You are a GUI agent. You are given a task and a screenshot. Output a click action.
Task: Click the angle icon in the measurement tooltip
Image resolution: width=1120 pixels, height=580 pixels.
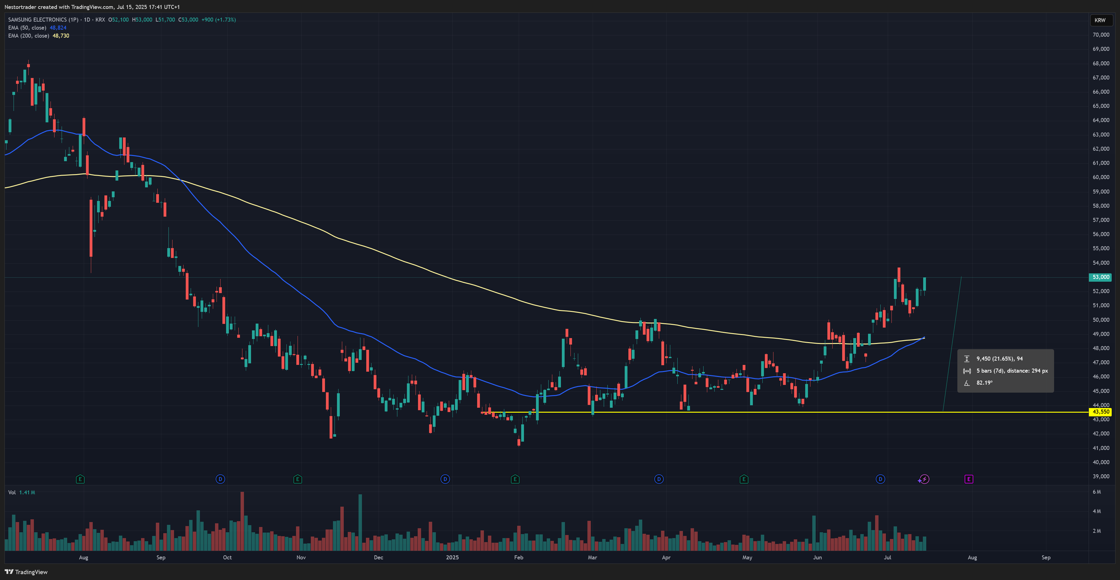click(x=967, y=383)
